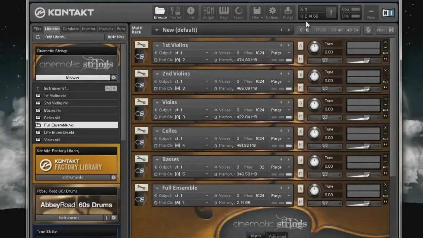Open the Matrix tab at bottom

pos(256,235)
